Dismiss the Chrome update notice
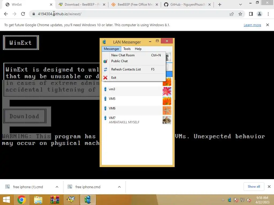This screenshot has height=205, width=274. pos(268,25)
